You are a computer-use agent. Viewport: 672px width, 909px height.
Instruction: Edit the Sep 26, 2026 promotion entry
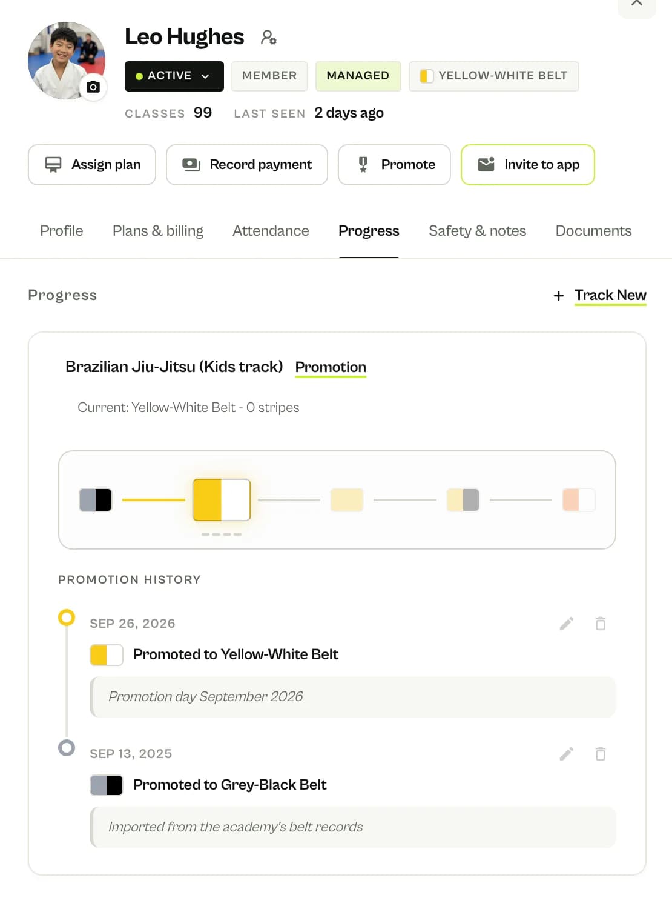(x=567, y=624)
